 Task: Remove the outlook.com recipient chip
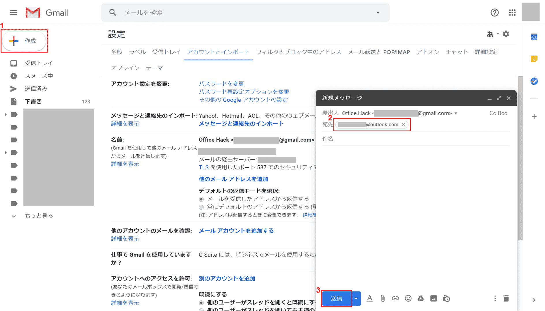(x=403, y=124)
